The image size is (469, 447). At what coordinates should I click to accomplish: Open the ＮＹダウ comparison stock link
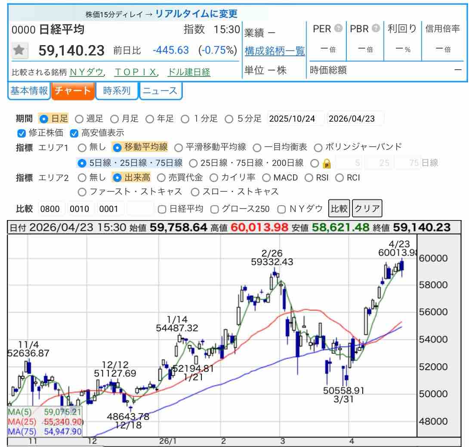pyautogui.click(x=86, y=72)
